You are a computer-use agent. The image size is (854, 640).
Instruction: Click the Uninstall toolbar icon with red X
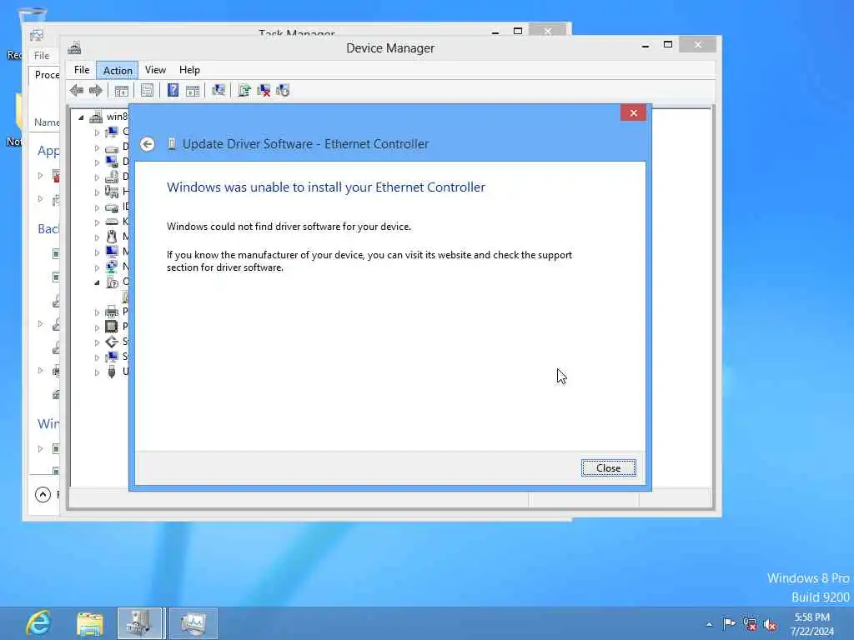point(264,90)
